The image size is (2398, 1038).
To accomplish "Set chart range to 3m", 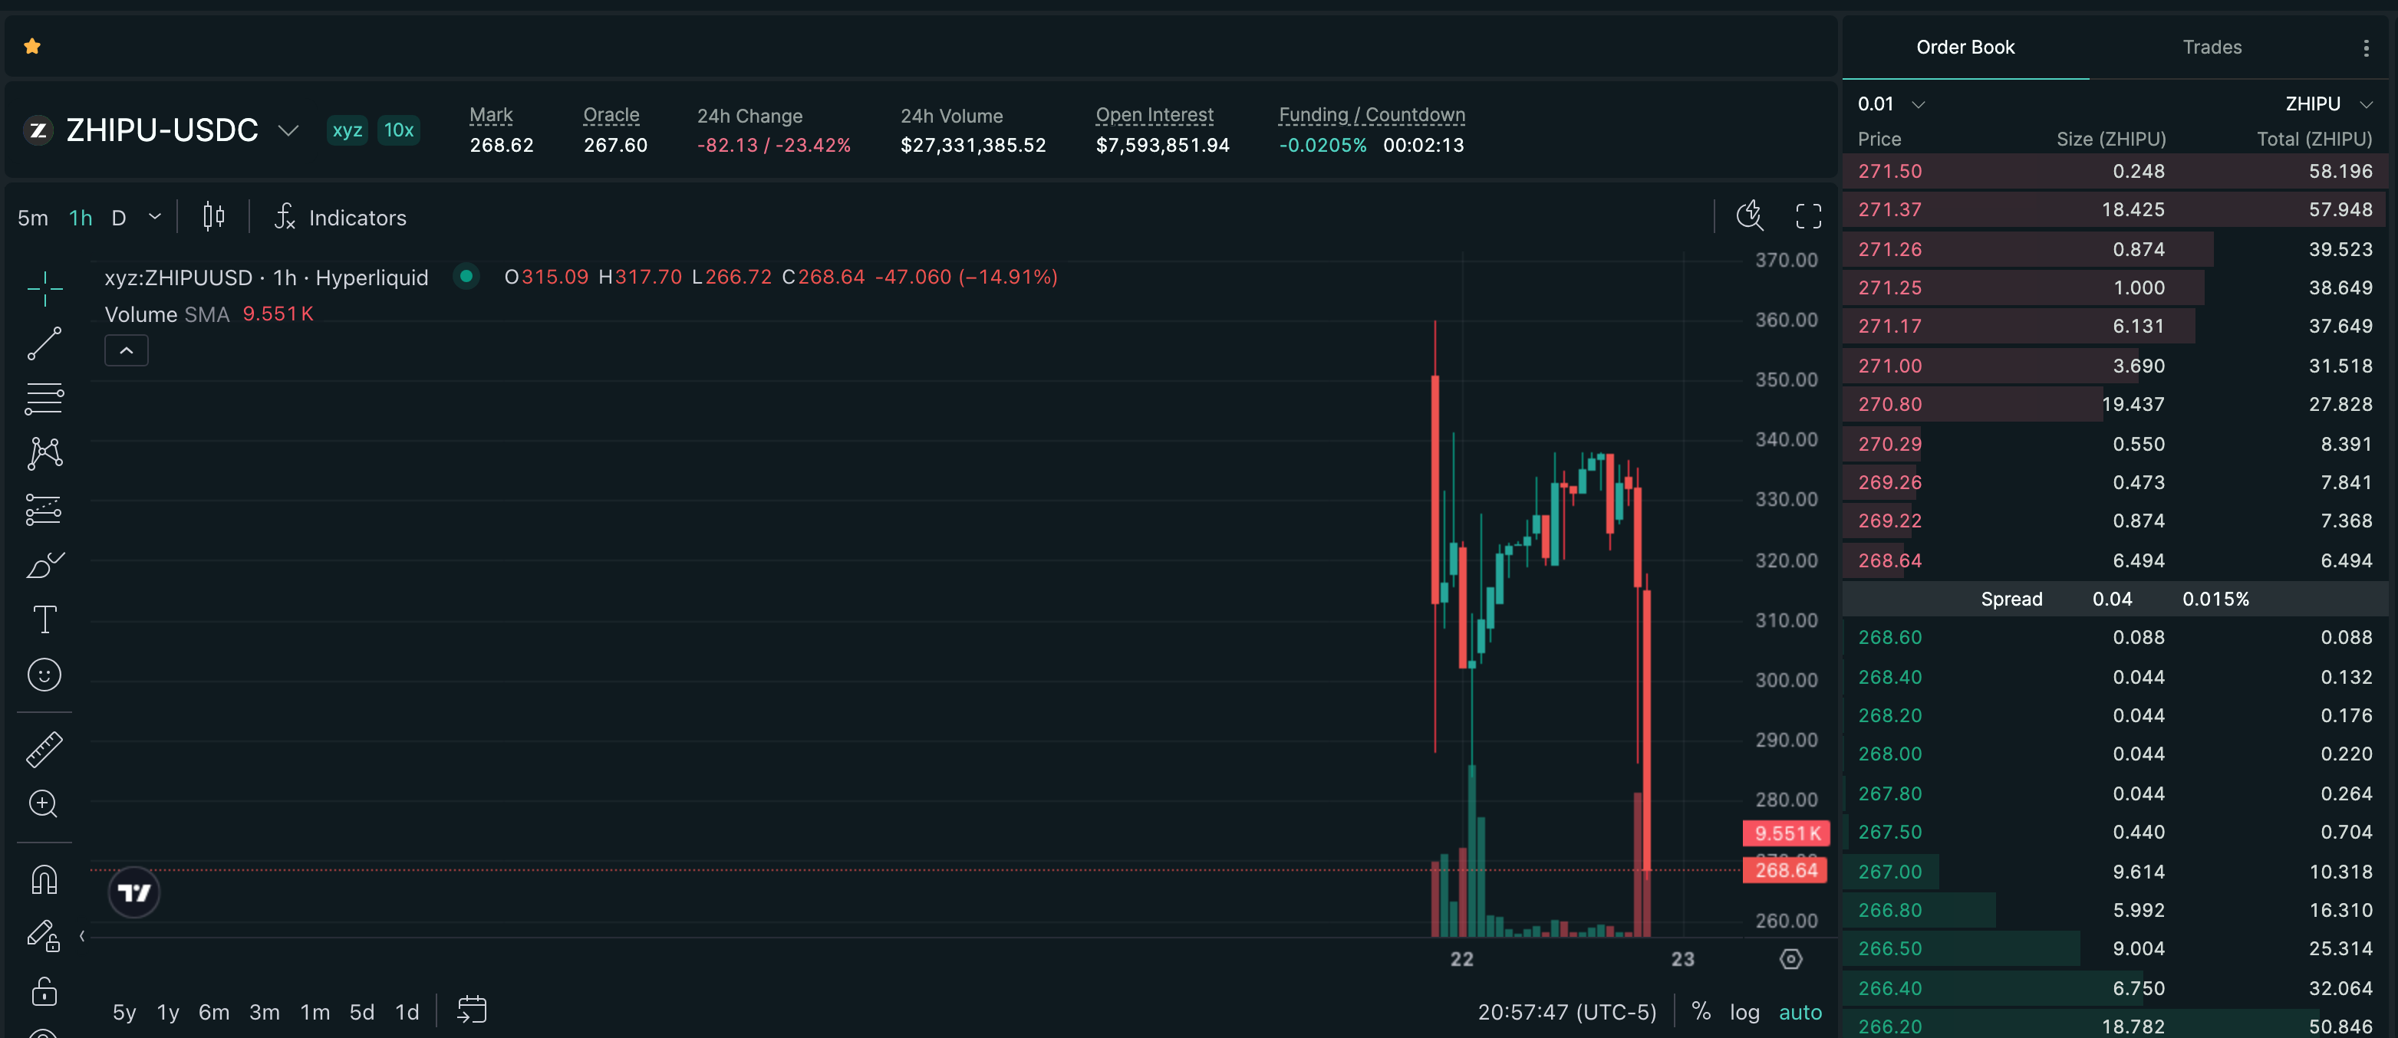I will 265,1012.
